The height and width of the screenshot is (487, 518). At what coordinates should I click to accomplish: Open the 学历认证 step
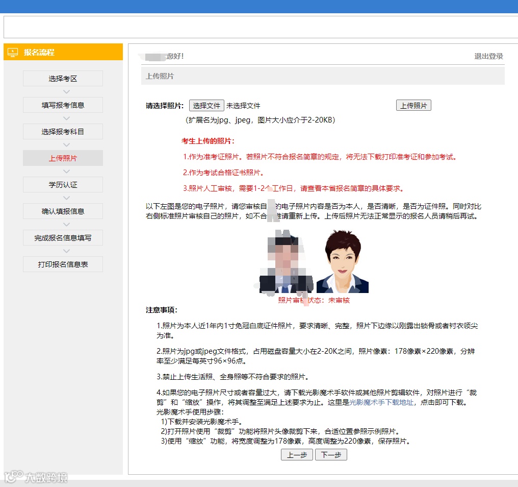(x=63, y=185)
